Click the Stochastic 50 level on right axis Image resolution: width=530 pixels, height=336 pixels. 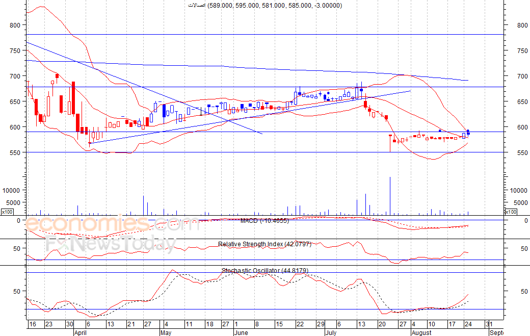point(524,291)
